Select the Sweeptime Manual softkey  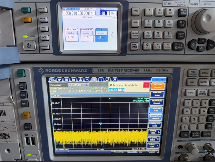click(155, 117)
